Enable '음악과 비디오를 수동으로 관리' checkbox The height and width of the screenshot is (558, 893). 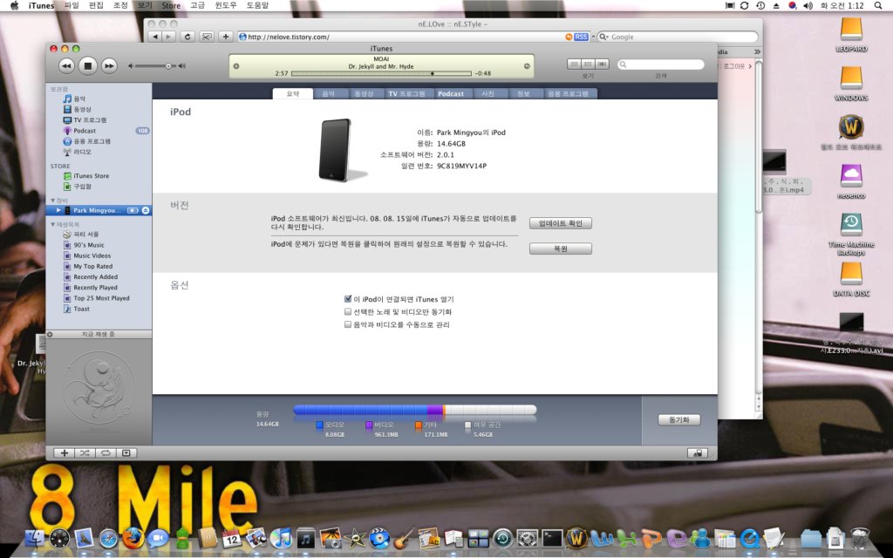[348, 324]
